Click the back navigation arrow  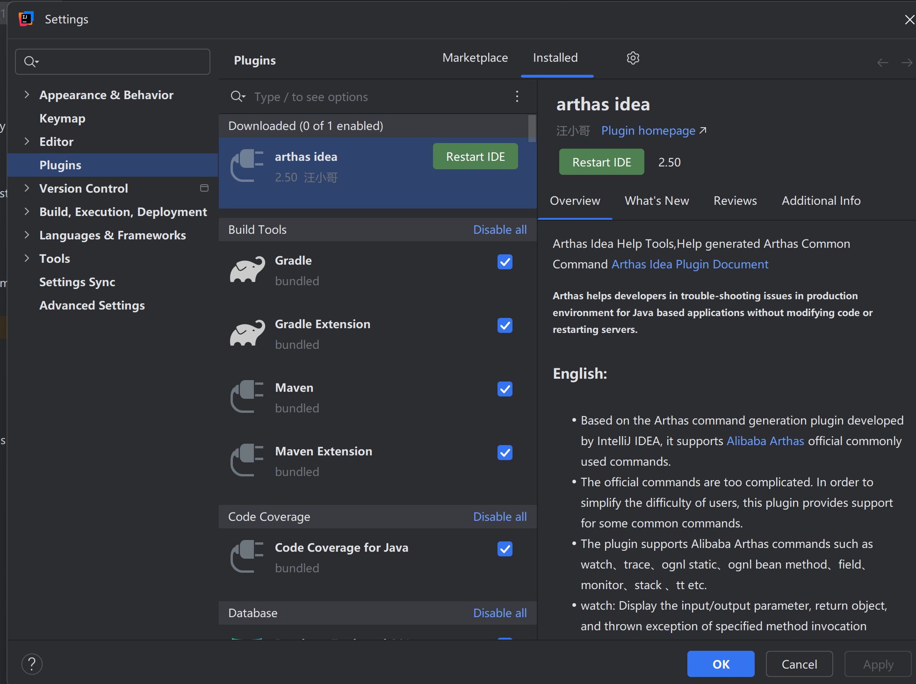[x=882, y=63]
